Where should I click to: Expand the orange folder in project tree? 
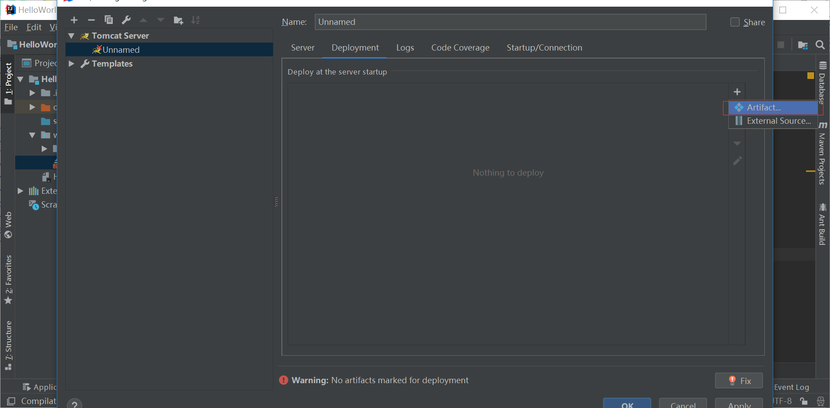coord(32,107)
